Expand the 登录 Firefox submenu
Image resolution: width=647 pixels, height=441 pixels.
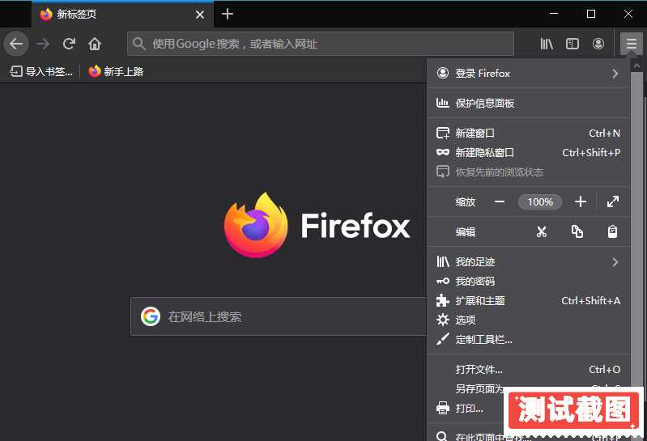click(x=615, y=74)
